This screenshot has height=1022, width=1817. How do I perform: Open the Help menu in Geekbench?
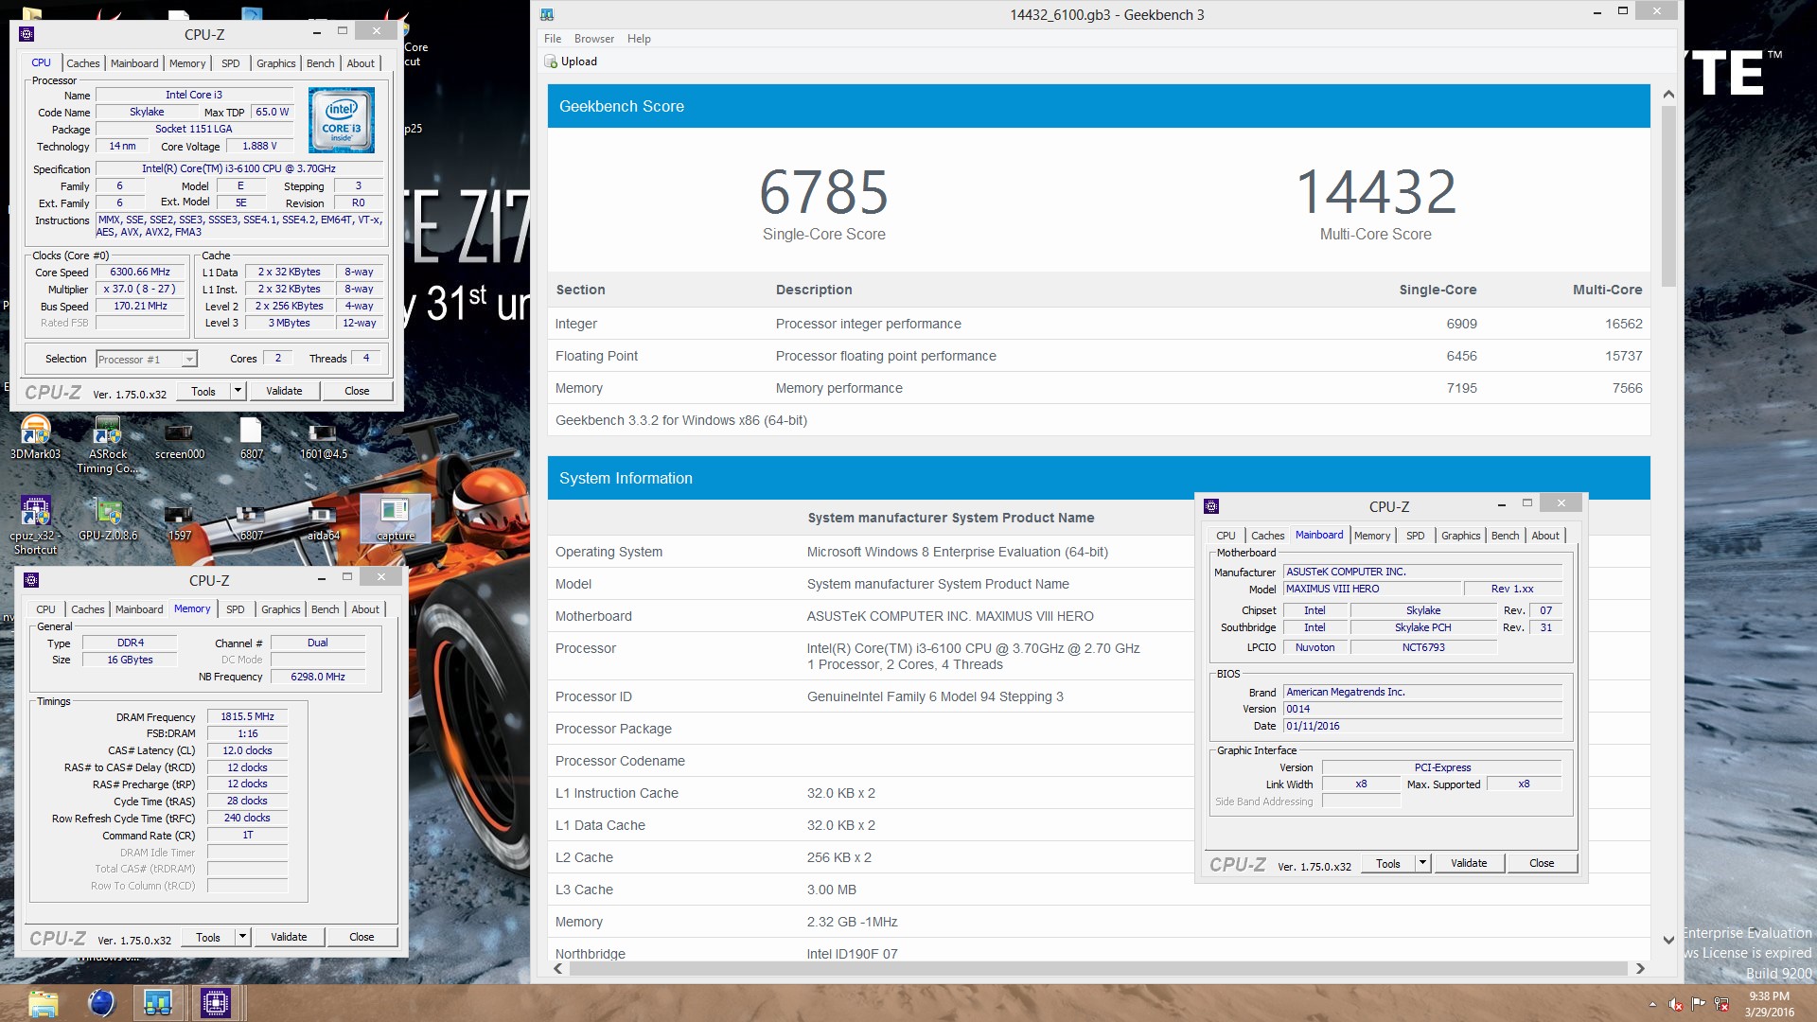(x=639, y=39)
